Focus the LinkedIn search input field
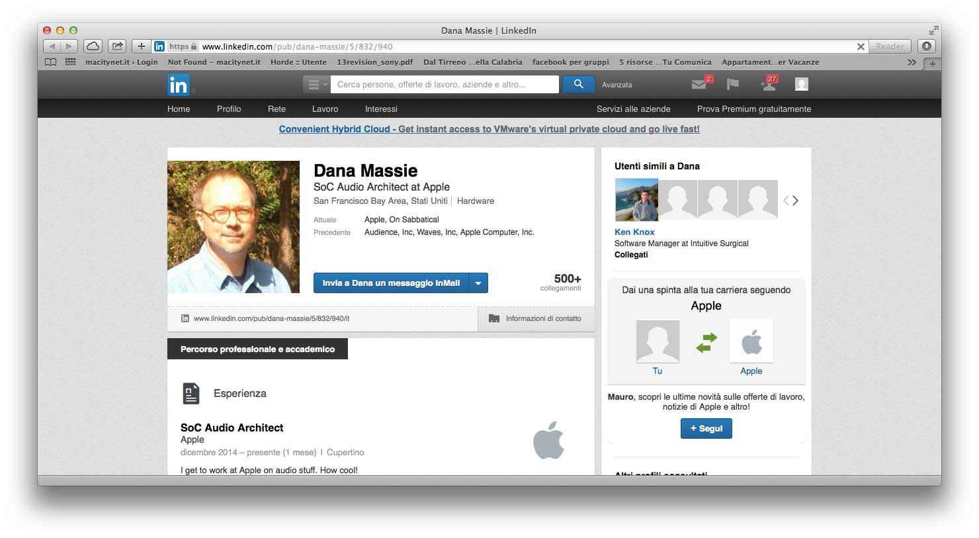Screen dimensions: 979x538 [x=445, y=85]
